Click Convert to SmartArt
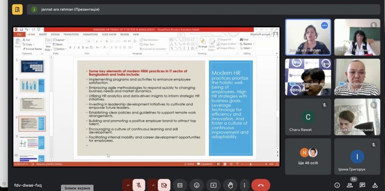 [x=153, y=49]
